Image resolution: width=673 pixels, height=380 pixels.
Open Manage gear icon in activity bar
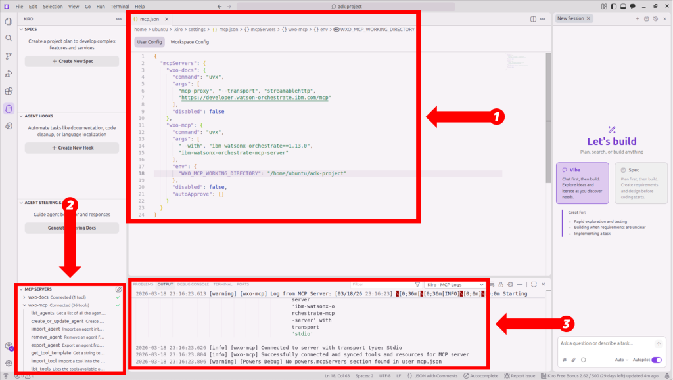(x=9, y=363)
